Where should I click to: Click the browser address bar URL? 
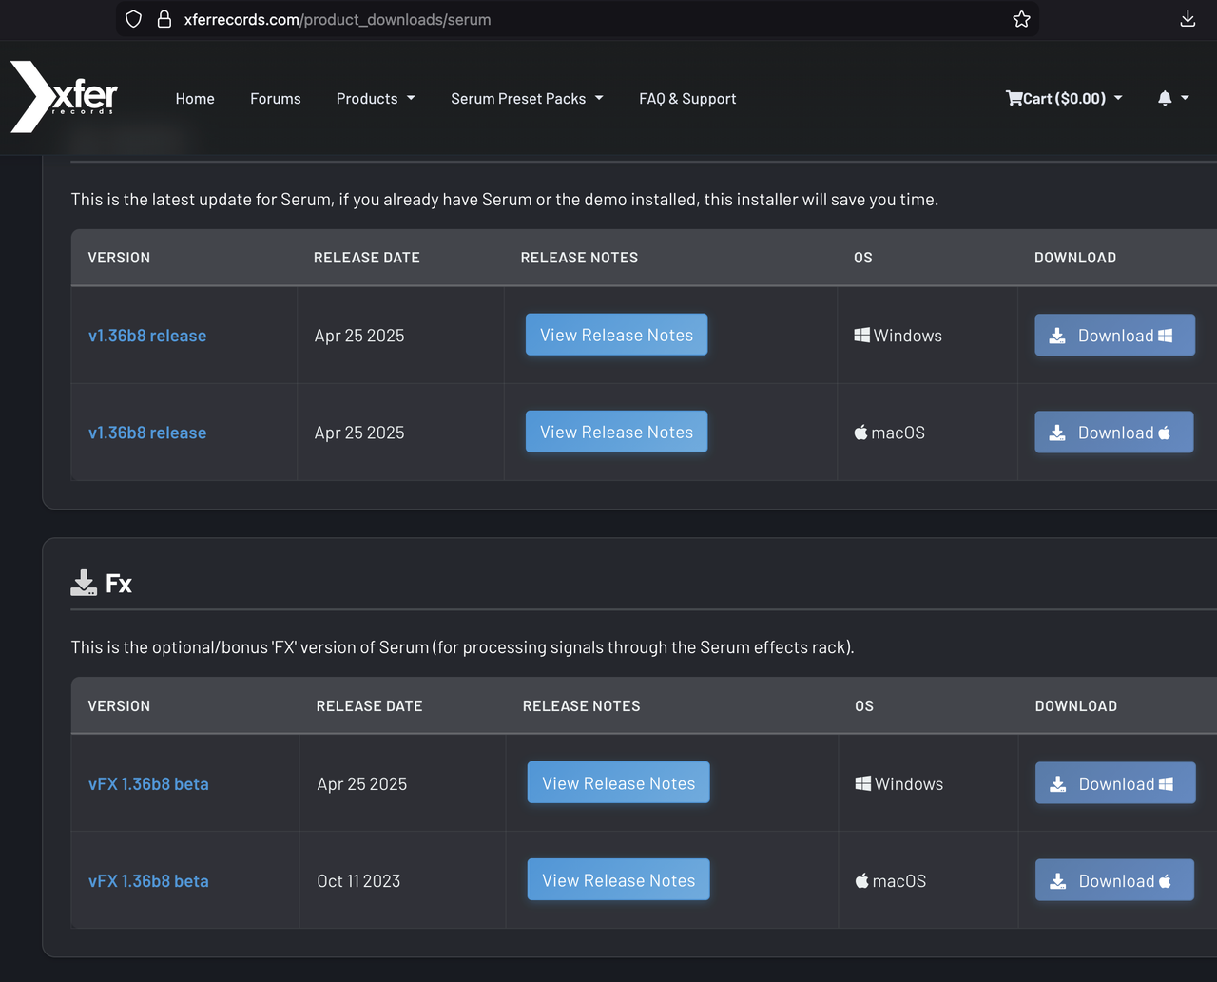338,19
